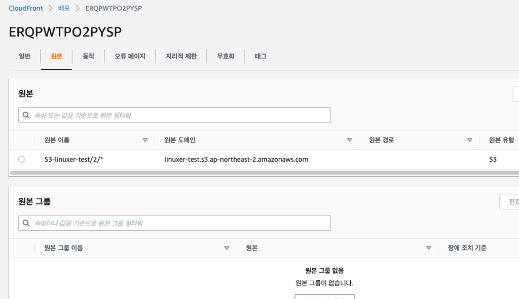This screenshot has height=299, width=519.
Task: Sort origin groups by 원본 column arrow
Action: [429, 248]
